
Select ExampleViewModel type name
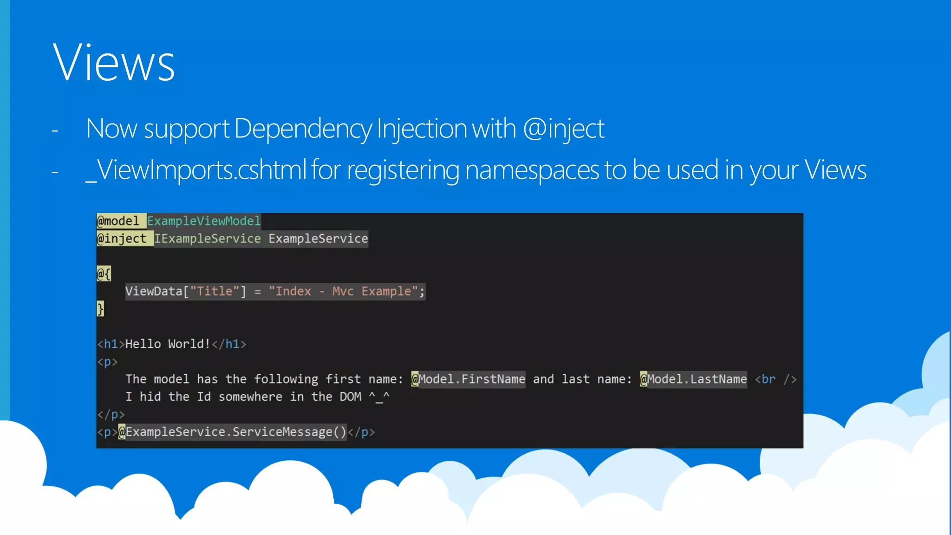[x=204, y=221]
